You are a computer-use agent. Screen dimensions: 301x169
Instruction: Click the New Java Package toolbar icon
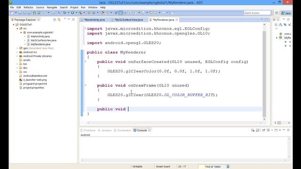tap(89, 13)
